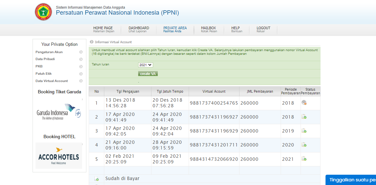Click virtual account number 9881737400254765
This screenshot has height=185, width=376.
214,103
